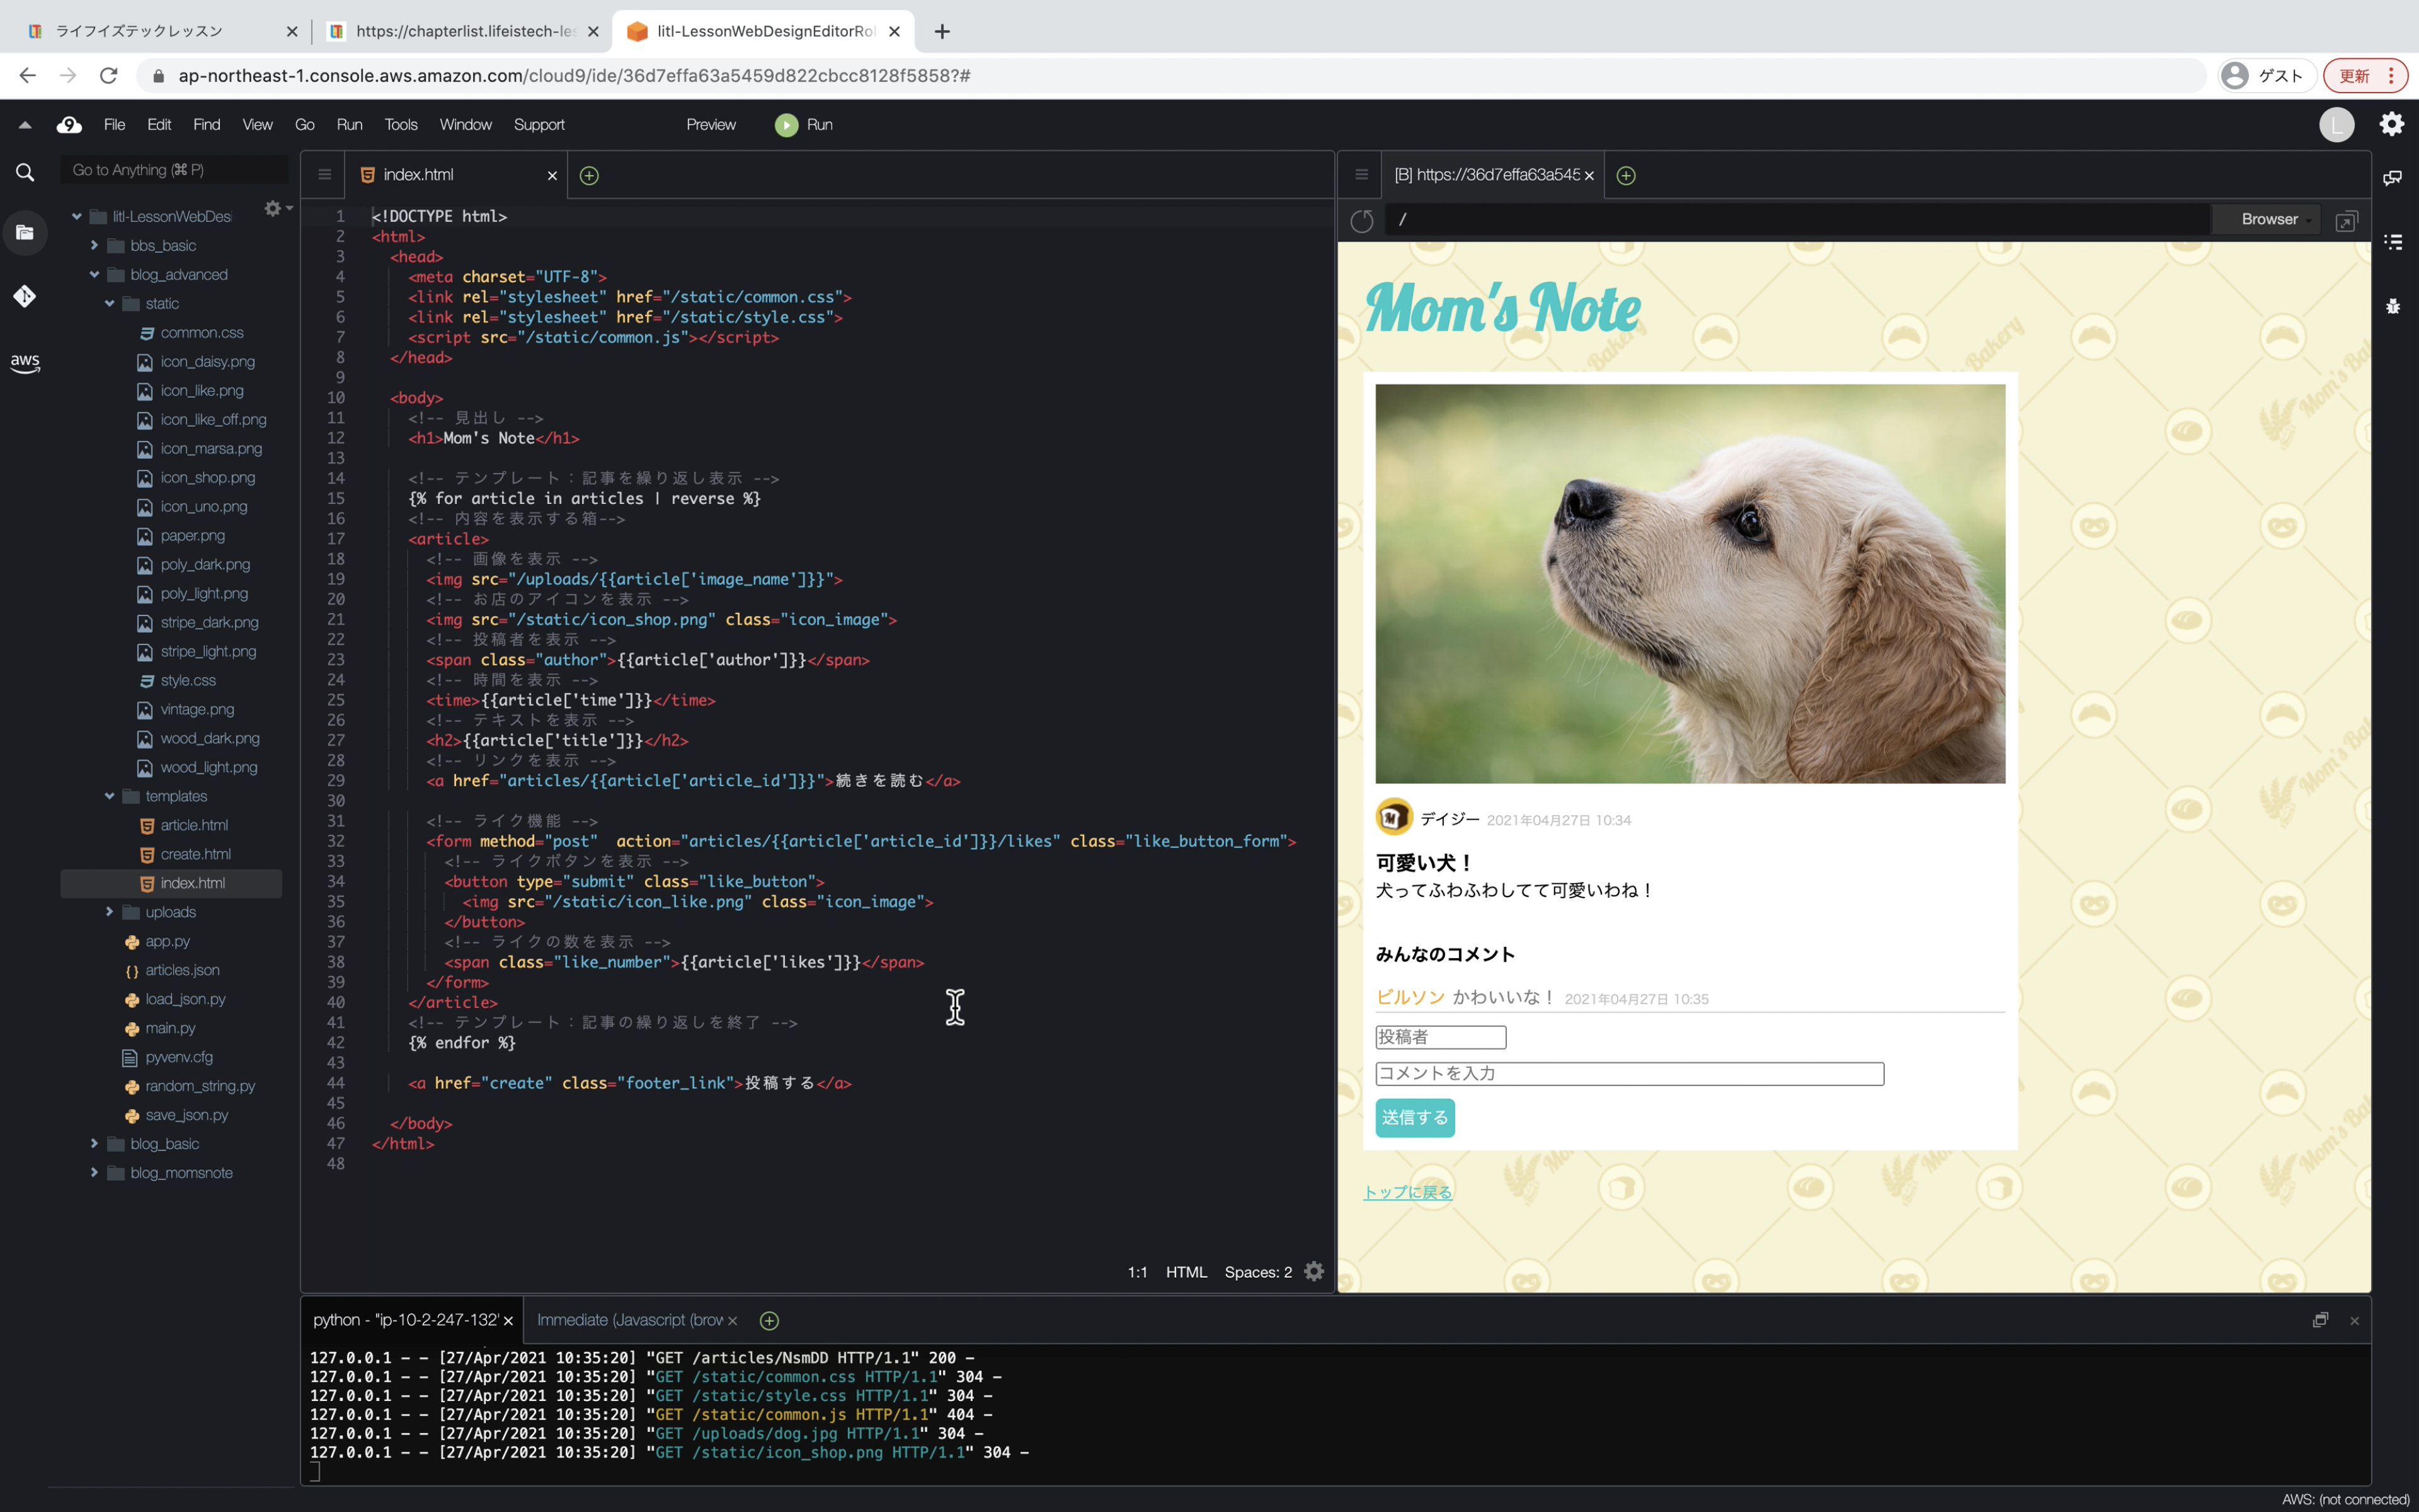The width and height of the screenshot is (2419, 1512).
Task: Click the dog photo in preview
Action: point(1690,584)
